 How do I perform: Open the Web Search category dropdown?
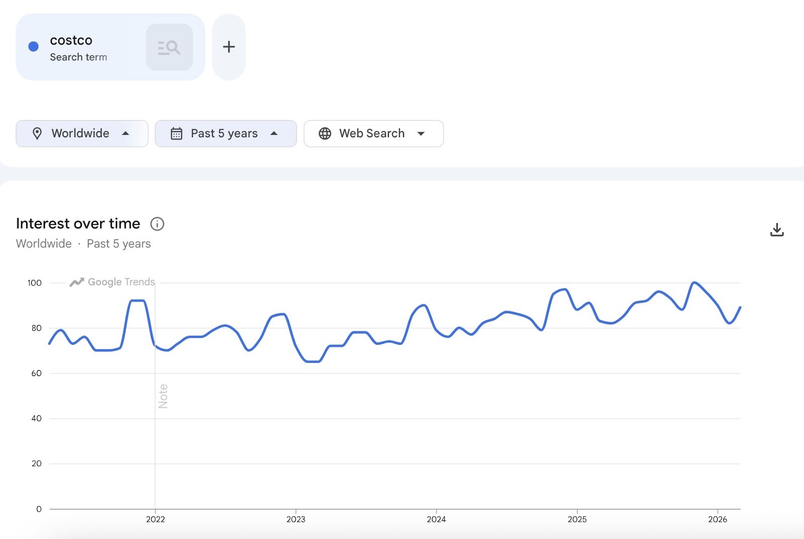point(372,133)
